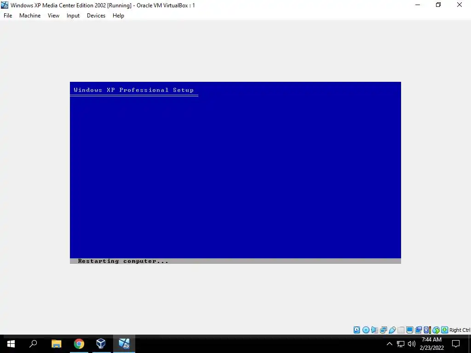Click the mouse integration indicator icon
Image resolution: width=471 pixels, height=353 pixels.
click(x=436, y=330)
